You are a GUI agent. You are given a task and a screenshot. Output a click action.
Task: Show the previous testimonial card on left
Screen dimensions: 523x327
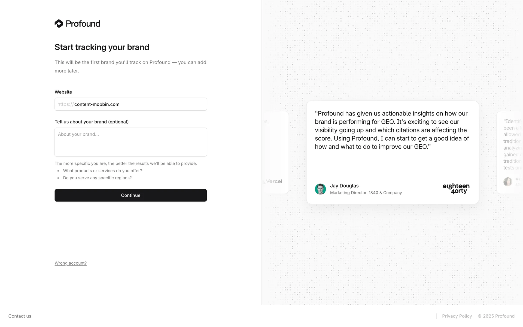tap(276, 152)
